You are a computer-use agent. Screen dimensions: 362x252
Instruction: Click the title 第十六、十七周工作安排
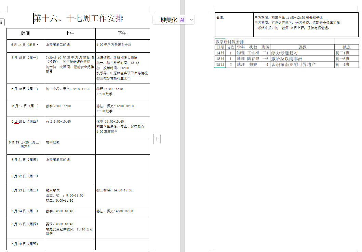(79, 18)
